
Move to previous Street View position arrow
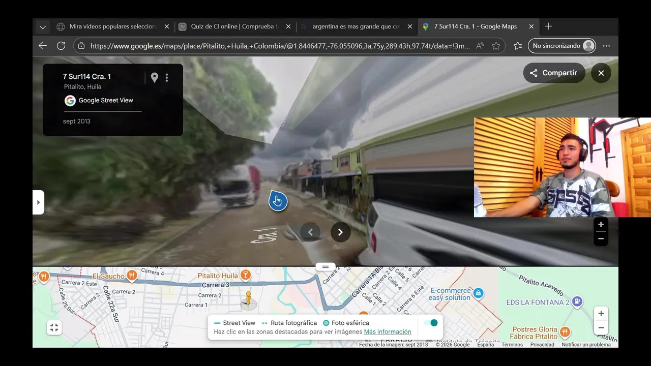(310, 232)
